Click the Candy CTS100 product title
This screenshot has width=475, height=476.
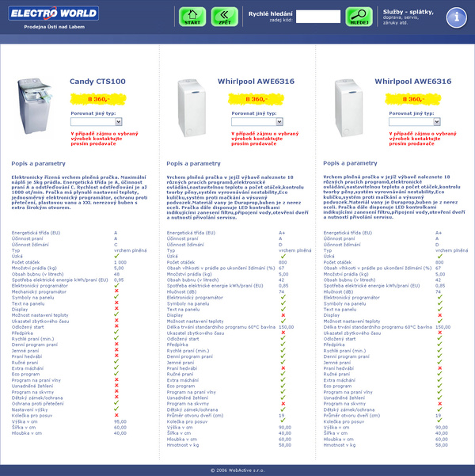97,82
